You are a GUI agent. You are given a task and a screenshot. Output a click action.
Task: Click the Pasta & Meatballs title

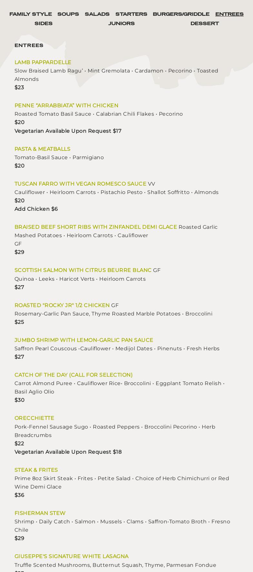pos(42,149)
